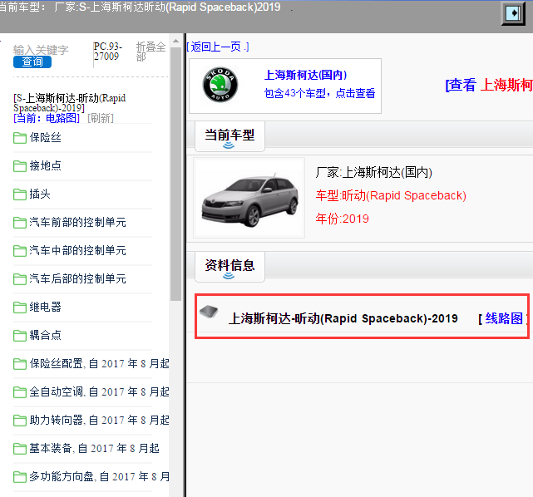Click the left panel scrollbar up arrow
533x497 pixels.
[x=175, y=41]
